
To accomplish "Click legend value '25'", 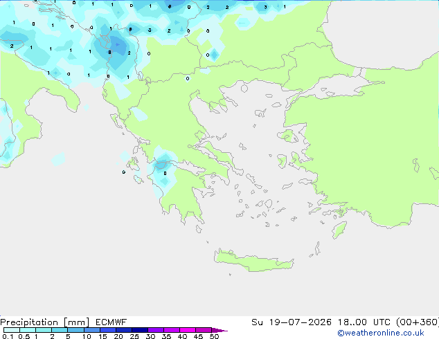I will [134, 336].
